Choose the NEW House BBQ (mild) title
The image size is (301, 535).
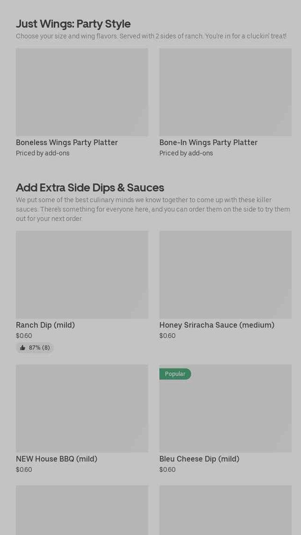(x=57, y=459)
